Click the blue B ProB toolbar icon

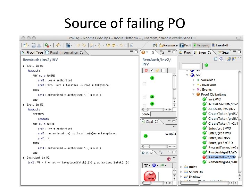point(68,45)
